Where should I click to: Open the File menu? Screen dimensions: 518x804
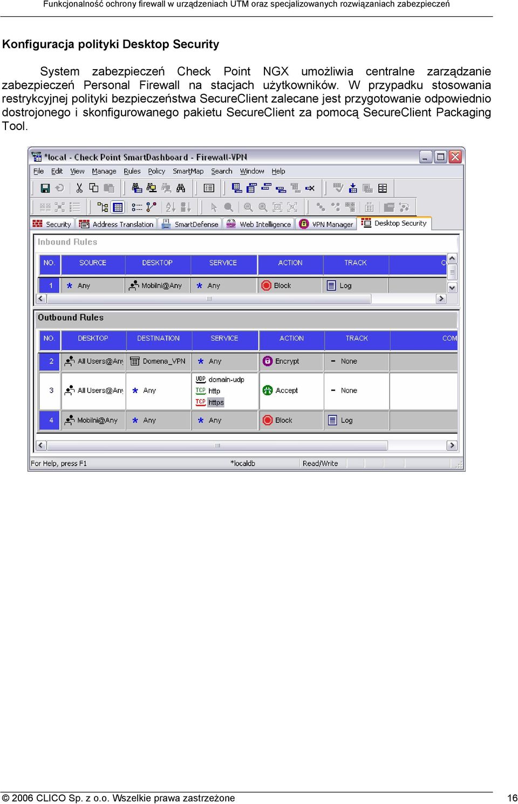39,171
